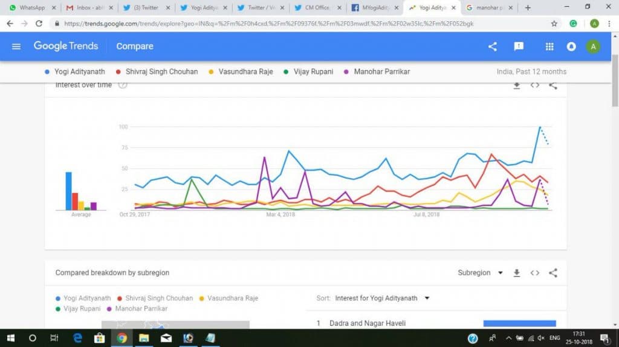This screenshot has width=619, height=347.
Task: Open the Google Trends hamburger menu
Action: (x=16, y=46)
